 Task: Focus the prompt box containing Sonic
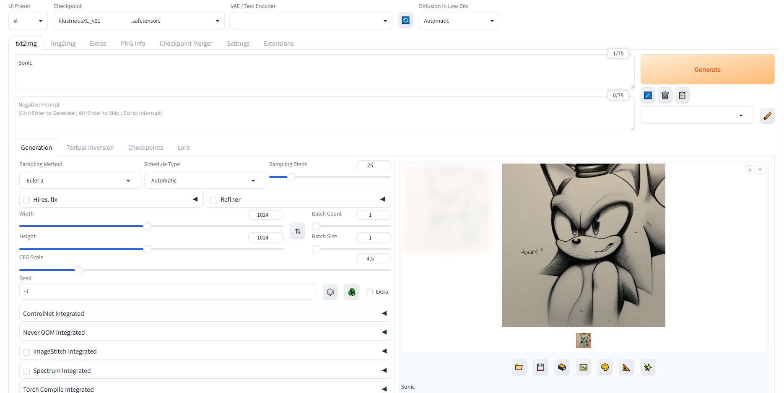coord(324,72)
